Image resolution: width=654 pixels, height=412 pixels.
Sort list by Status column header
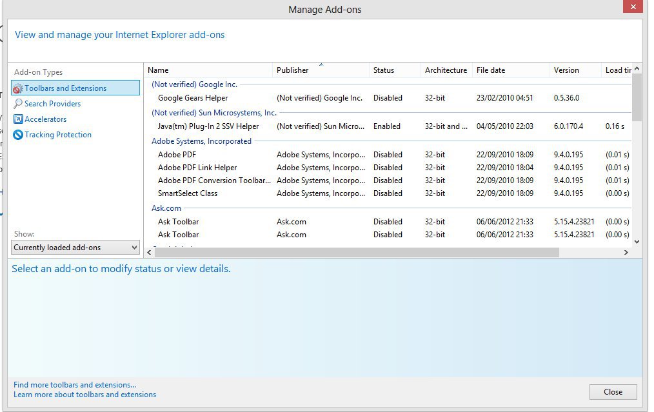coord(395,70)
